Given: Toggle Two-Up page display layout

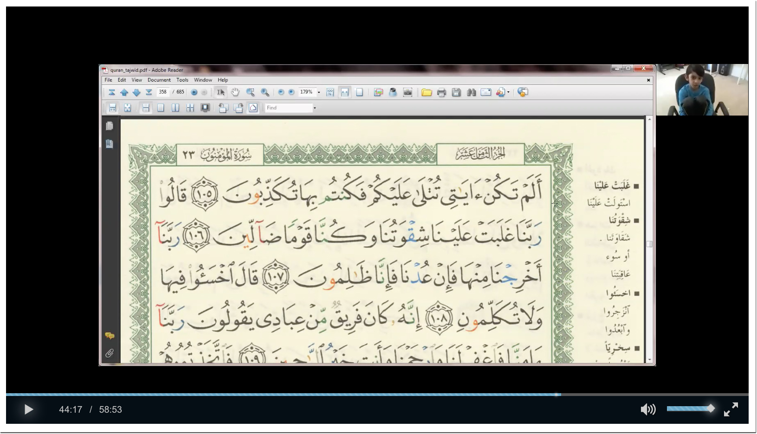Looking at the screenshot, I should click(175, 108).
